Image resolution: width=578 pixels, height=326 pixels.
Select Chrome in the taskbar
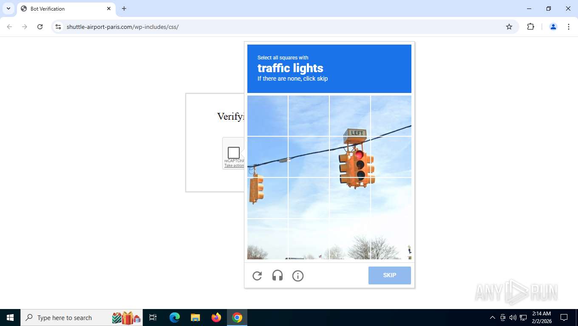pyautogui.click(x=237, y=318)
